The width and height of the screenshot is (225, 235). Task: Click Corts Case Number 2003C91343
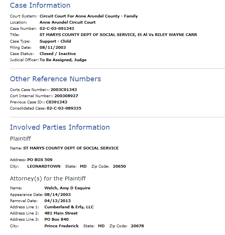pos(64,89)
